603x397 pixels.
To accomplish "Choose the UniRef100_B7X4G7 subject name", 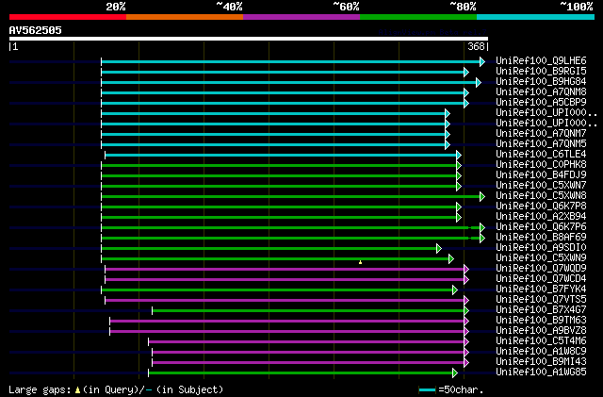I will tap(541, 310).
